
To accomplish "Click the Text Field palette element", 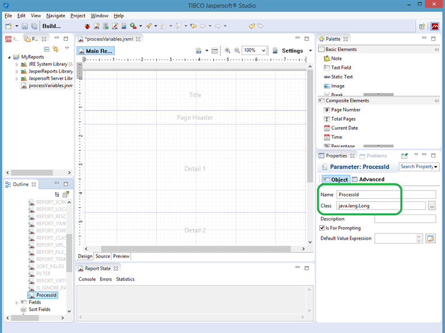I will [340, 68].
